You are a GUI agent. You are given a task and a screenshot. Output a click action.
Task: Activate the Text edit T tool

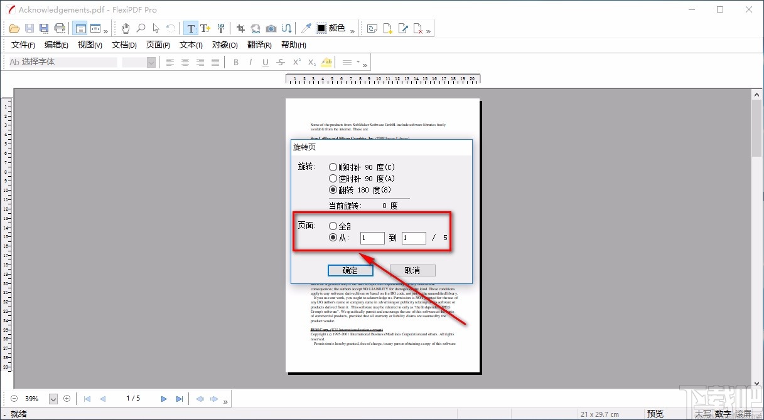point(191,28)
